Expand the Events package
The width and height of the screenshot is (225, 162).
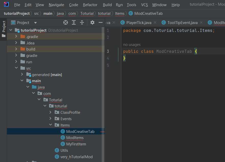coord(50,119)
